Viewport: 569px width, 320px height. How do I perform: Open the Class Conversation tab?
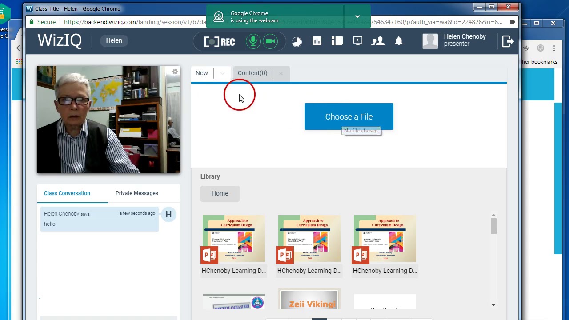[x=67, y=193]
